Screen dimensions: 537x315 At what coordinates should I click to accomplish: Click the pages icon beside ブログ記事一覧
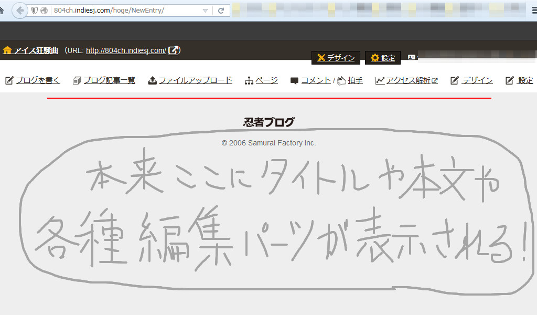point(77,80)
